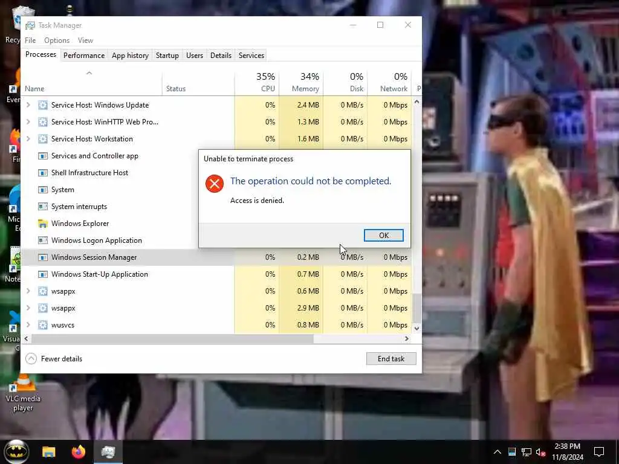The image size is (619, 464).
Task: Select the Windows Start-Up Application name
Action: pos(100,274)
